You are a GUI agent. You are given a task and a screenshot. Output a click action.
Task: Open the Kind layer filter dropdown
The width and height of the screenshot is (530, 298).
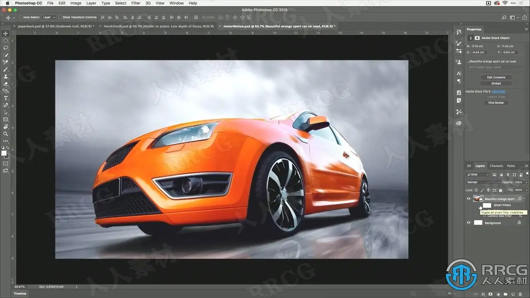(478, 175)
